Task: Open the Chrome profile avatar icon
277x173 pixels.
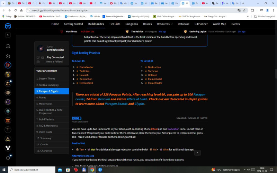Action: coord(267,10)
